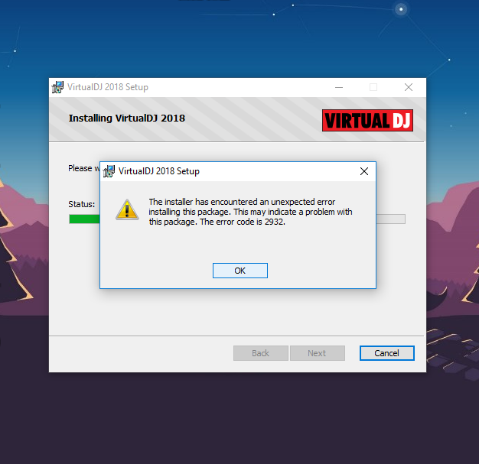Screen dimensions: 479x464
Task: Close the error dialog with the X
Action: 364,171
